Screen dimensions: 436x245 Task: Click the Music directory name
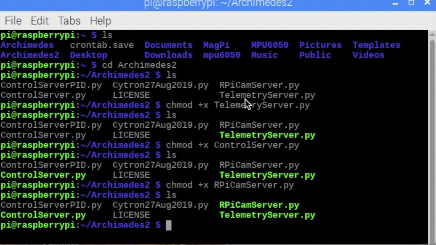(x=264, y=55)
